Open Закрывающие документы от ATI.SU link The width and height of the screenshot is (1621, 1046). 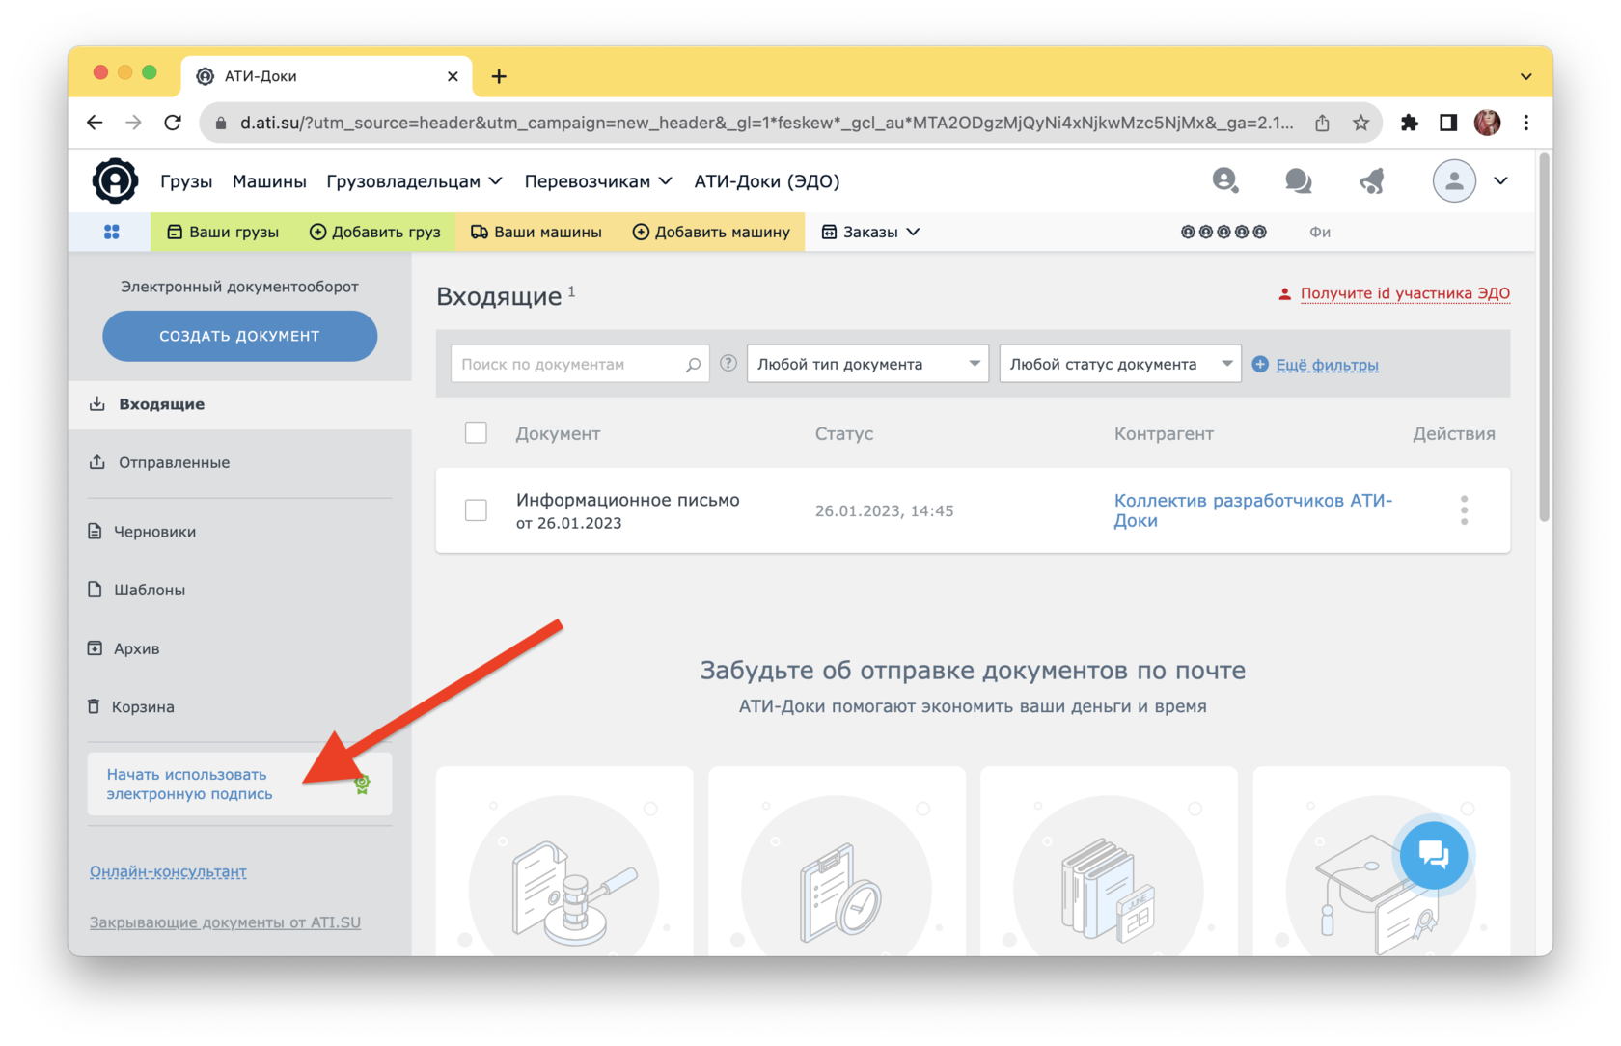(x=225, y=922)
